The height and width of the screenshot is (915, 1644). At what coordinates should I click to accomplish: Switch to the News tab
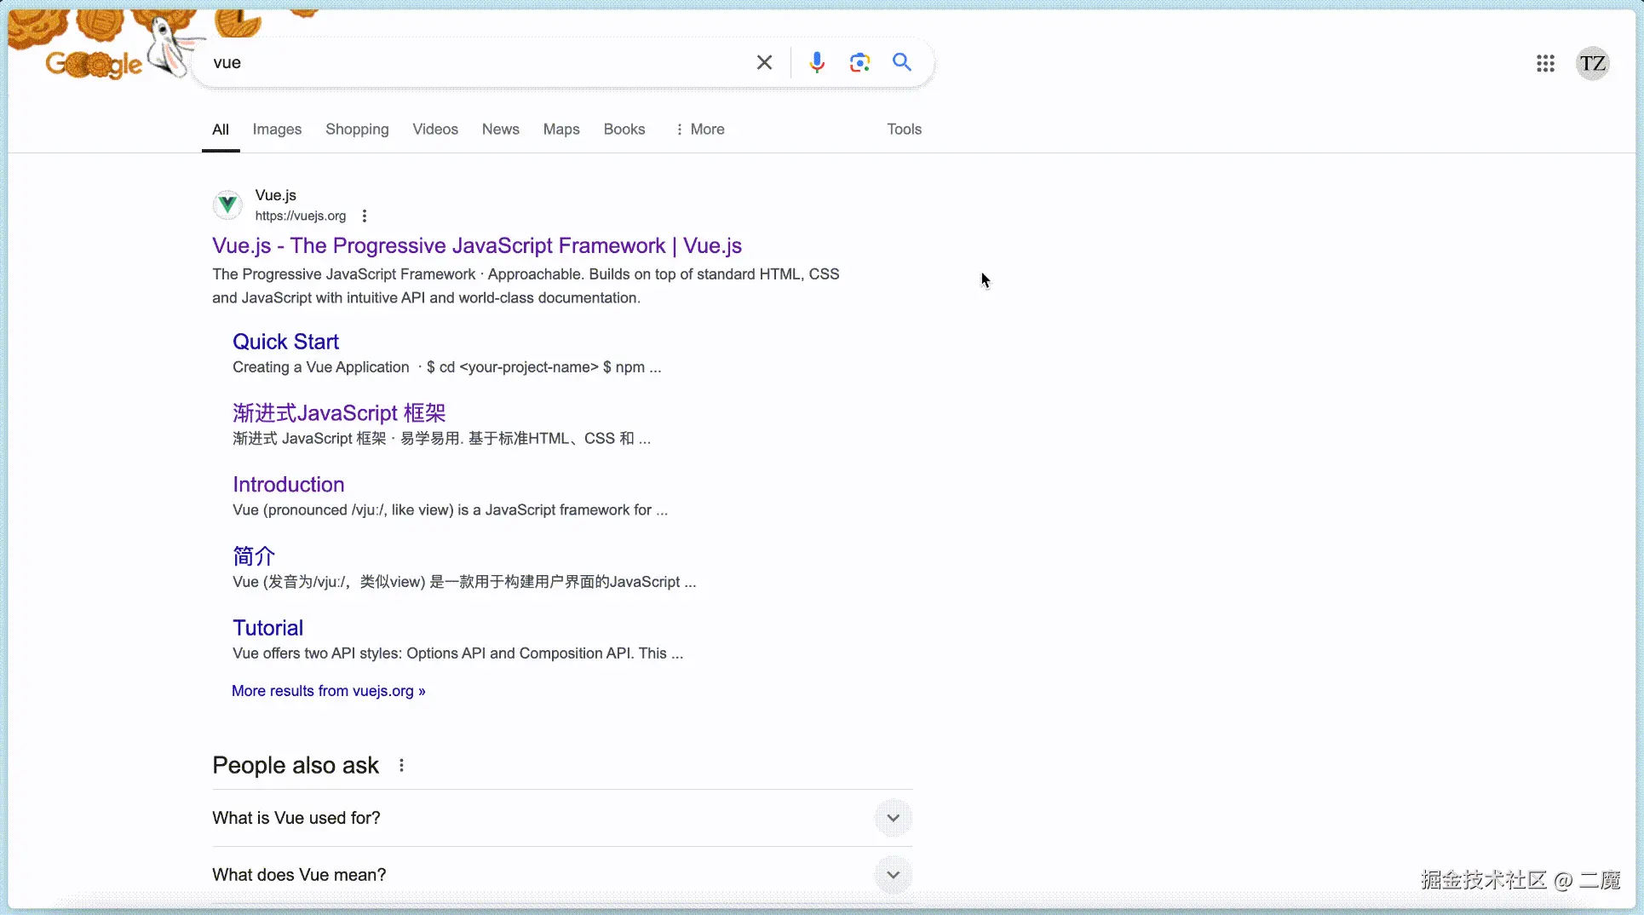click(x=500, y=129)
